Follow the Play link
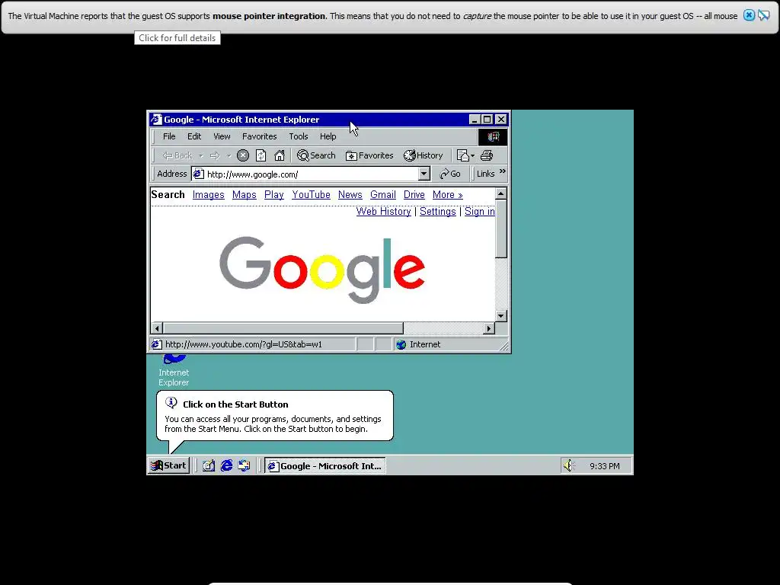This screenshot has height=585, width=780. coord(274,195)
